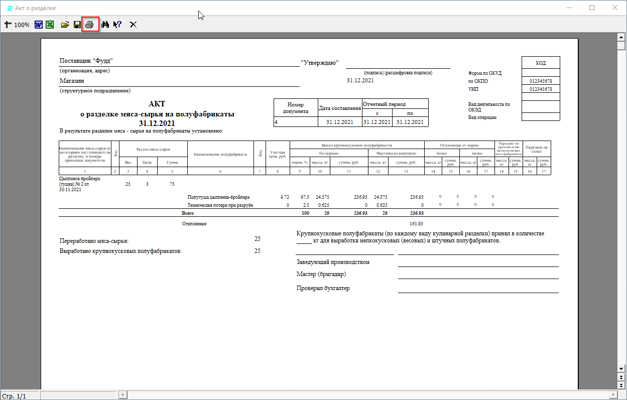Go to next page using double-arrow button
Image resolution: width=627 pixels, height=400 pixels.
click(621, 385)
